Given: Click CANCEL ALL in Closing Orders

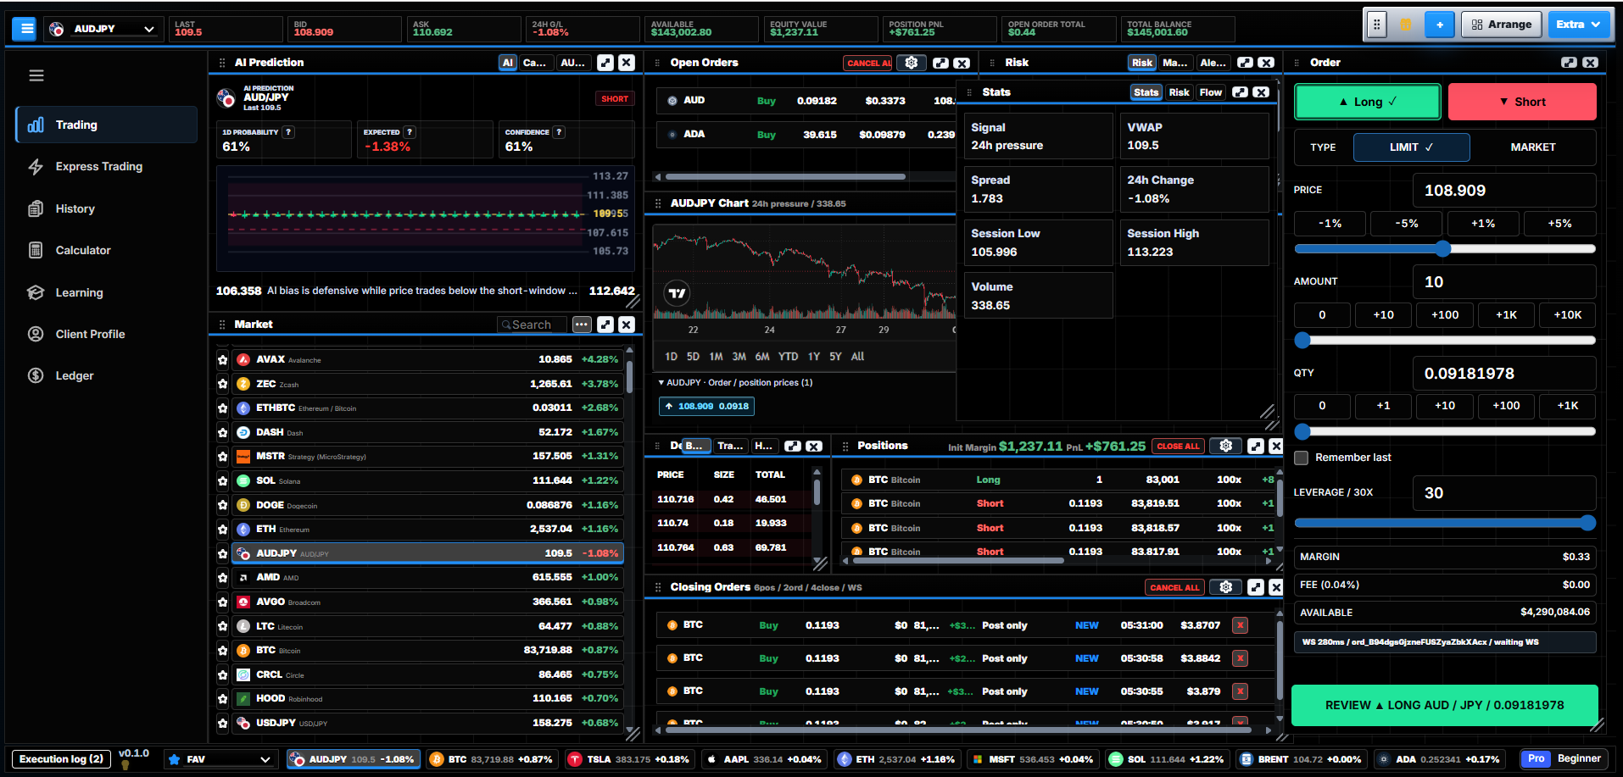Looking at the screenshot, I should pos(1174,587).
